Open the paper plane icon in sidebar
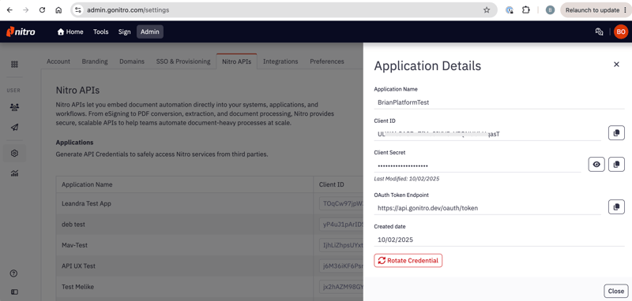The image size is (632, 301). click(14, 128)
